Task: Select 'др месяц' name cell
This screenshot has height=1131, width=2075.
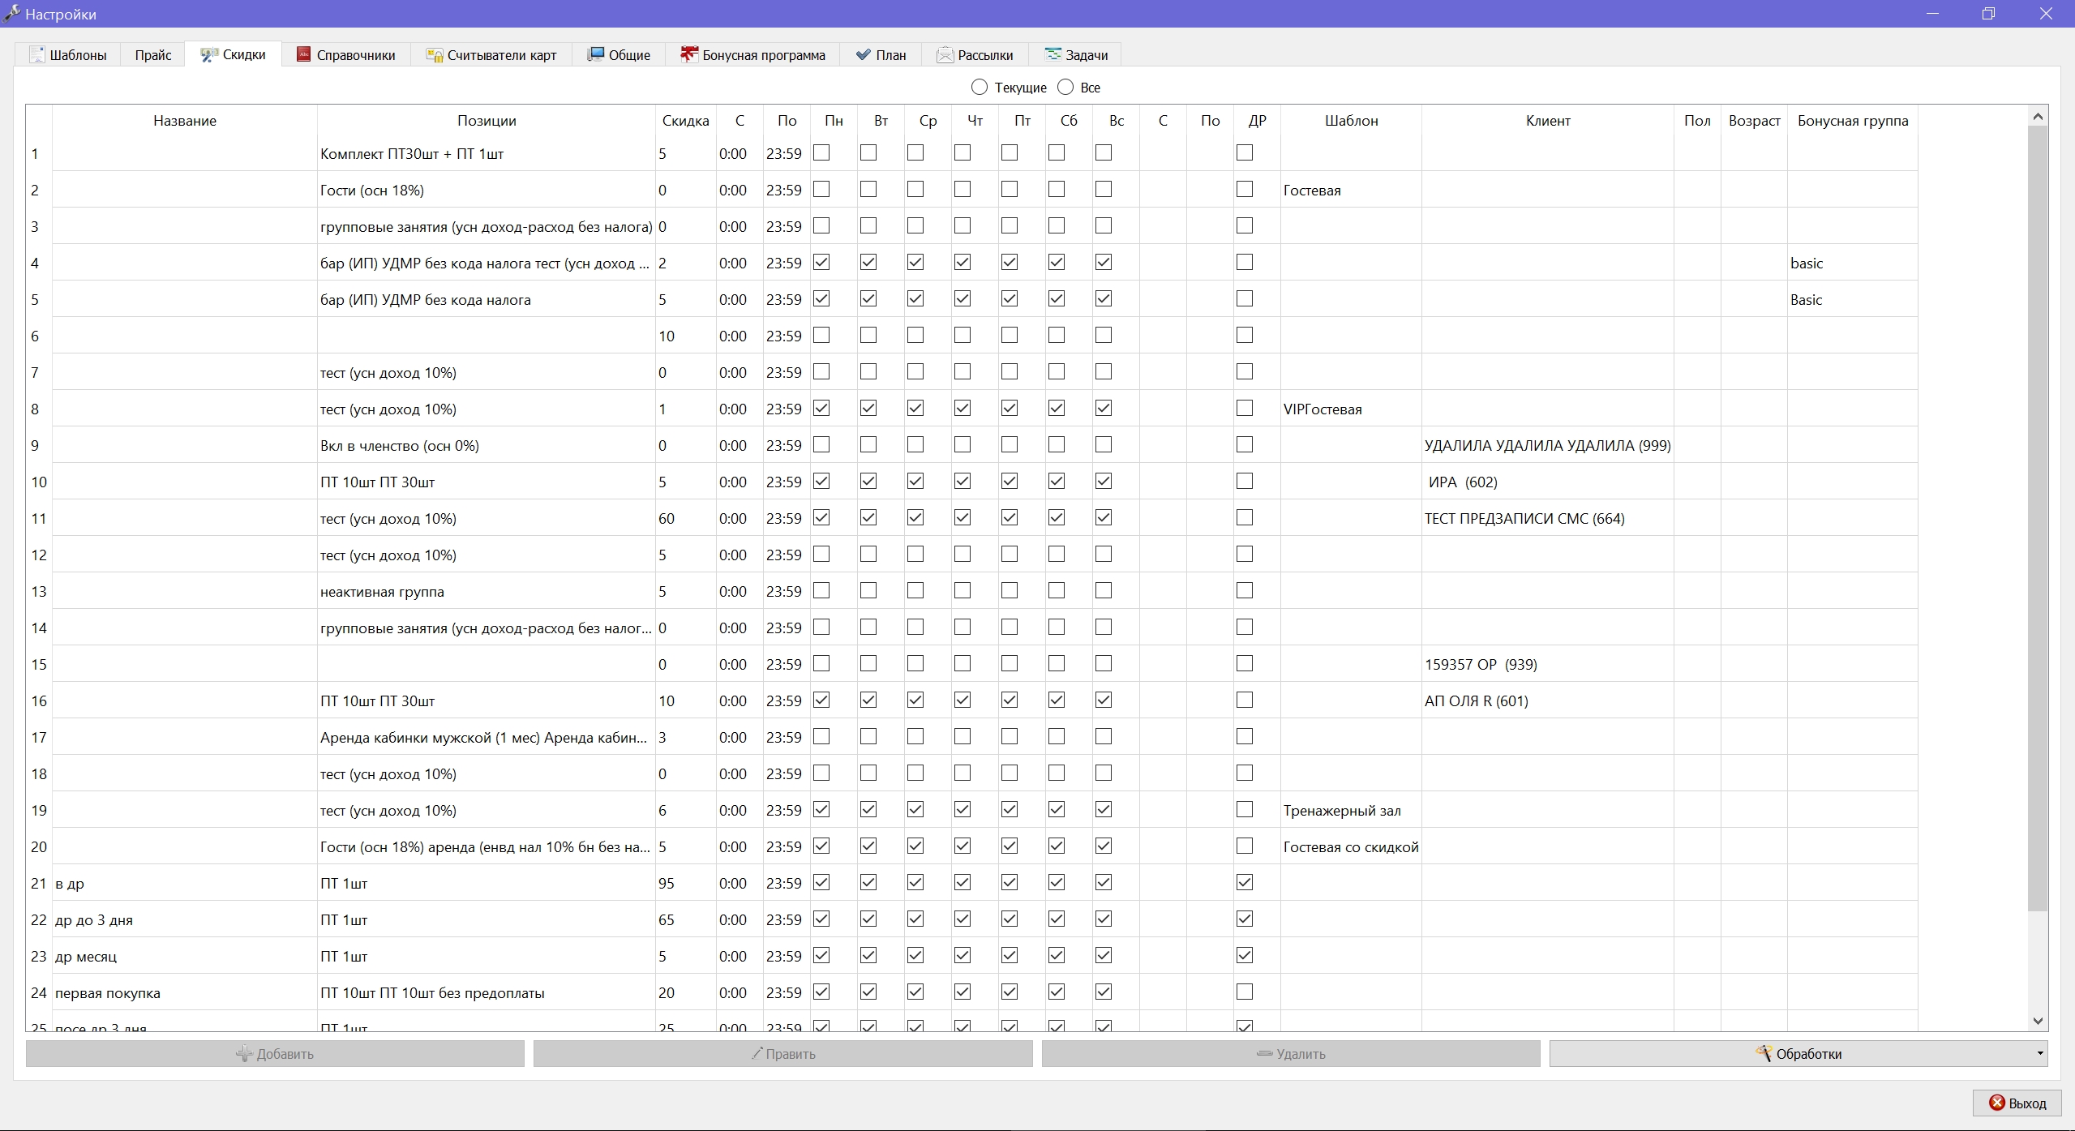Action: (x=185, y=956)
